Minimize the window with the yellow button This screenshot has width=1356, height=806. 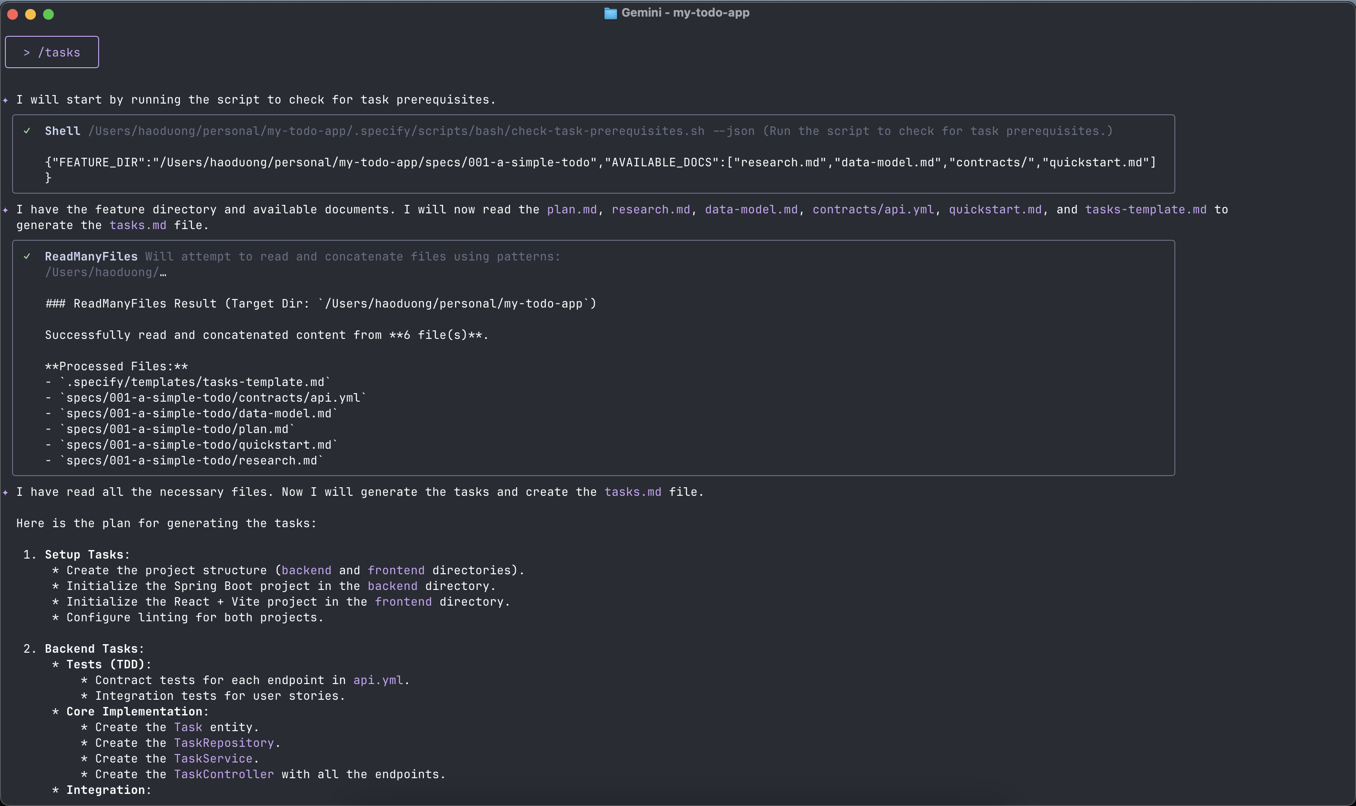[x=30, y=14]
